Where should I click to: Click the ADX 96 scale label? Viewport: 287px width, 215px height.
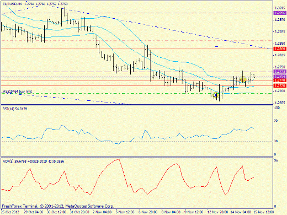pyautogui.click(x=276, y=160)
